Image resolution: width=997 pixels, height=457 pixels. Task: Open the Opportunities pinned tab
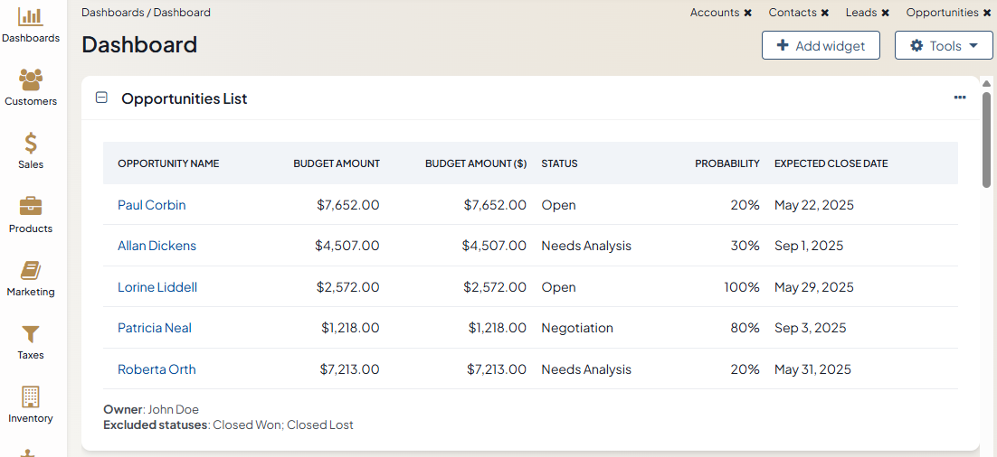942,13
